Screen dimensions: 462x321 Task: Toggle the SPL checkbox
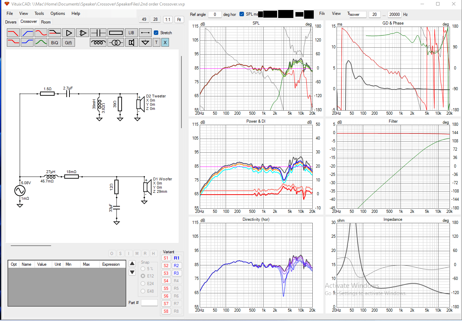tap(242, 14)
